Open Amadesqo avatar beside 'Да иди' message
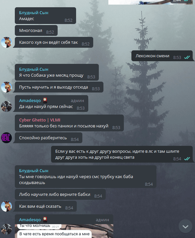Image resolution: width=195 pixels, height=238 pixels. pyautogui.click(x=6, y=106)
